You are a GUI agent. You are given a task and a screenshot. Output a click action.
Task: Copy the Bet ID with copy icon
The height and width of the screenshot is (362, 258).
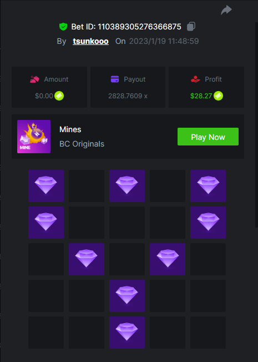tap(191, 27)
